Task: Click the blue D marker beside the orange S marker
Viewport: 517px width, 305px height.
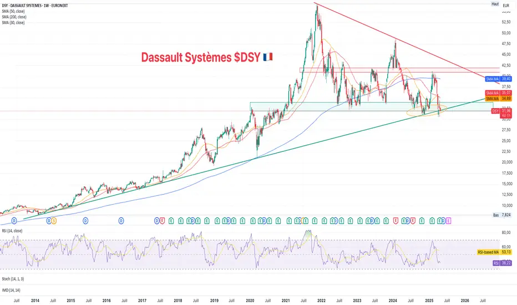Action: (x=49, y=221)
